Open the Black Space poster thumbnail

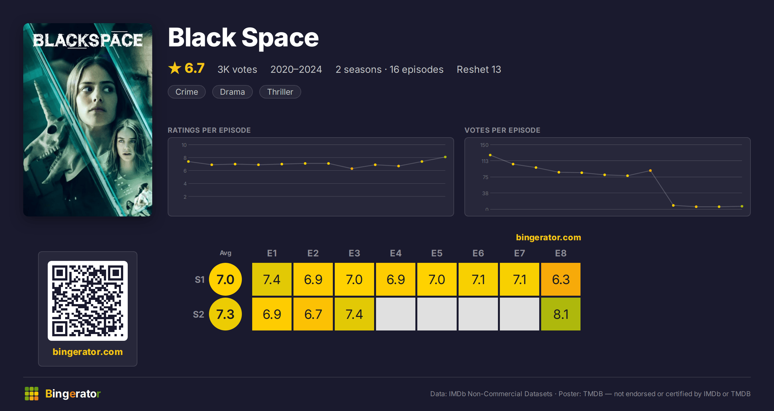(x=88, y=120)
